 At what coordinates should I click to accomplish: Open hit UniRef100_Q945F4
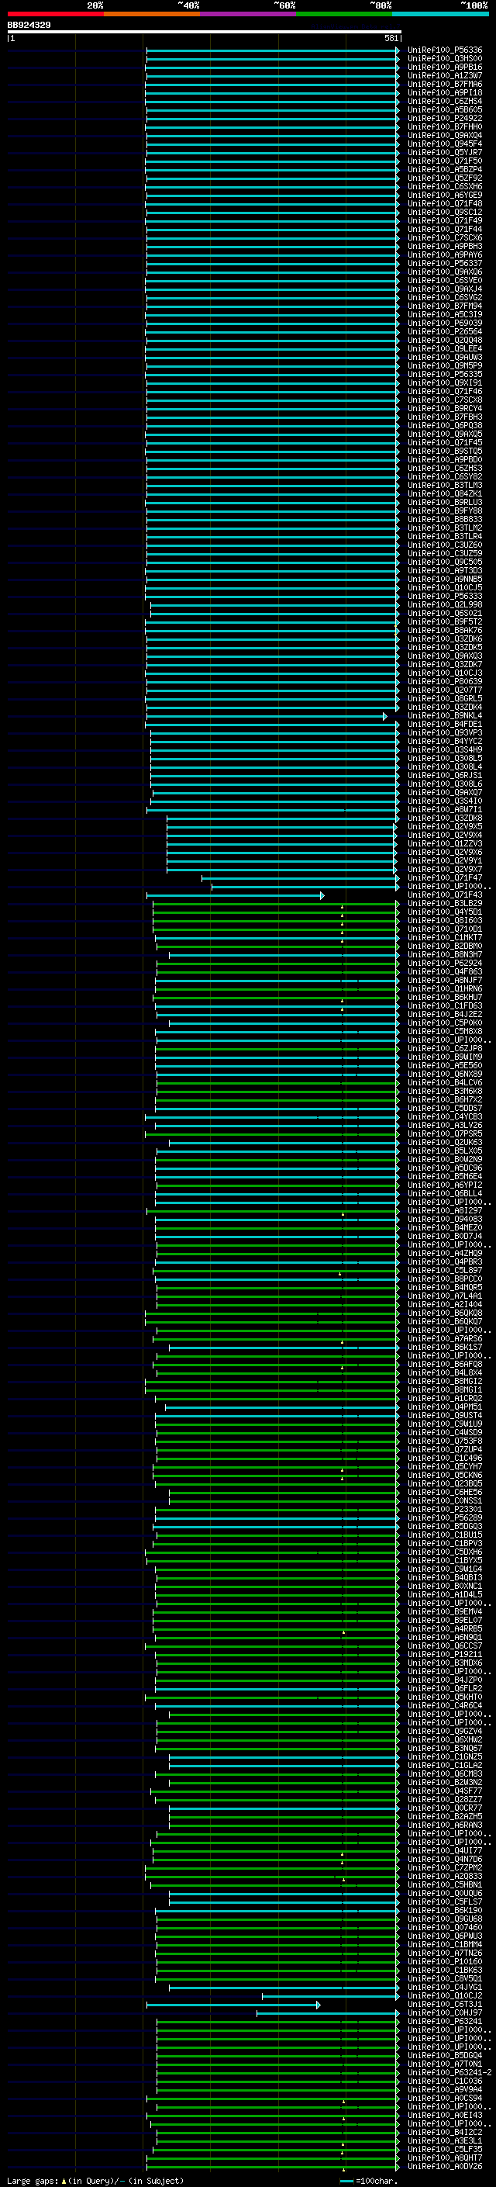[445, 144]
